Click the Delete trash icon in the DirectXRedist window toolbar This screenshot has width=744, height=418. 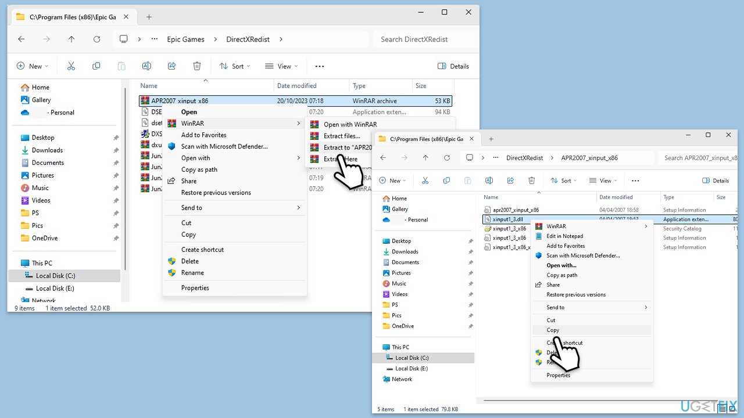click(197, 66)
